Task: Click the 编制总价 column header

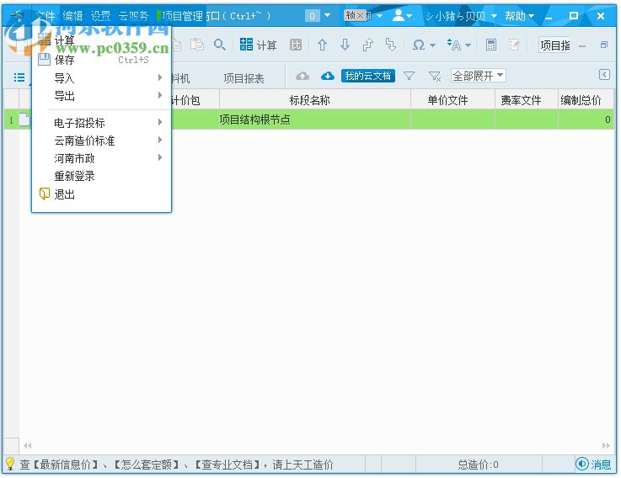Action: [x=586, y=99]
